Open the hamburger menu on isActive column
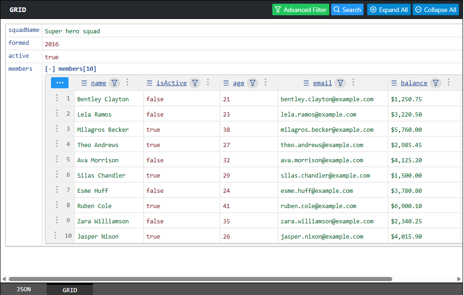 click(150, 83)
